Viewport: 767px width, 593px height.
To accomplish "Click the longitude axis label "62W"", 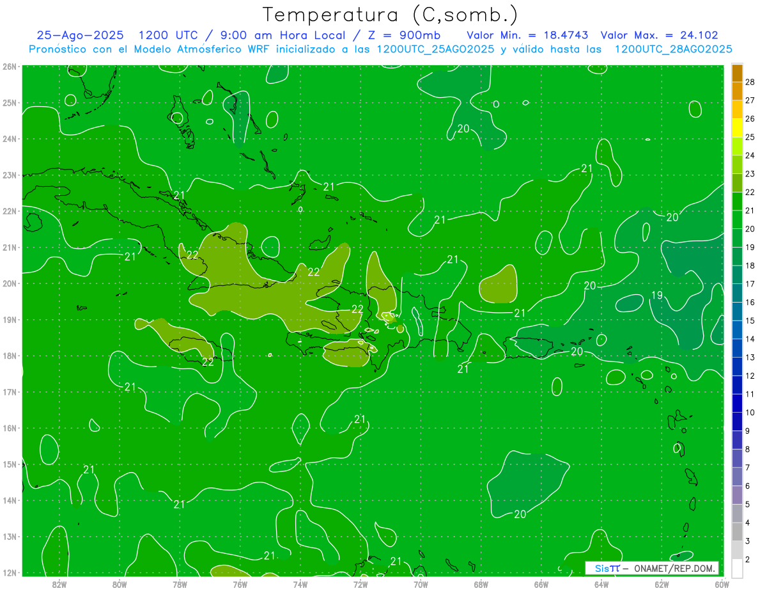I will pos(662,584).
